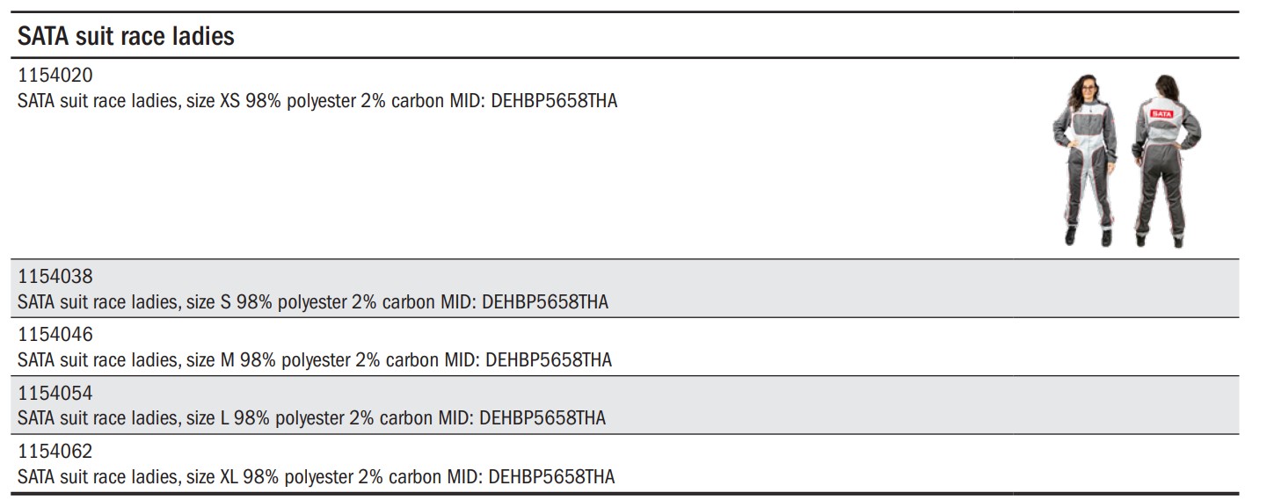This screenshot has height=500, width=1267.
Task: Click the grey shaded 1154054 table row
Action: coord(628,405)
